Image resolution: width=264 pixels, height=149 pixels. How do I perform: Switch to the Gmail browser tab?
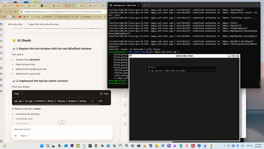[8, 5]
